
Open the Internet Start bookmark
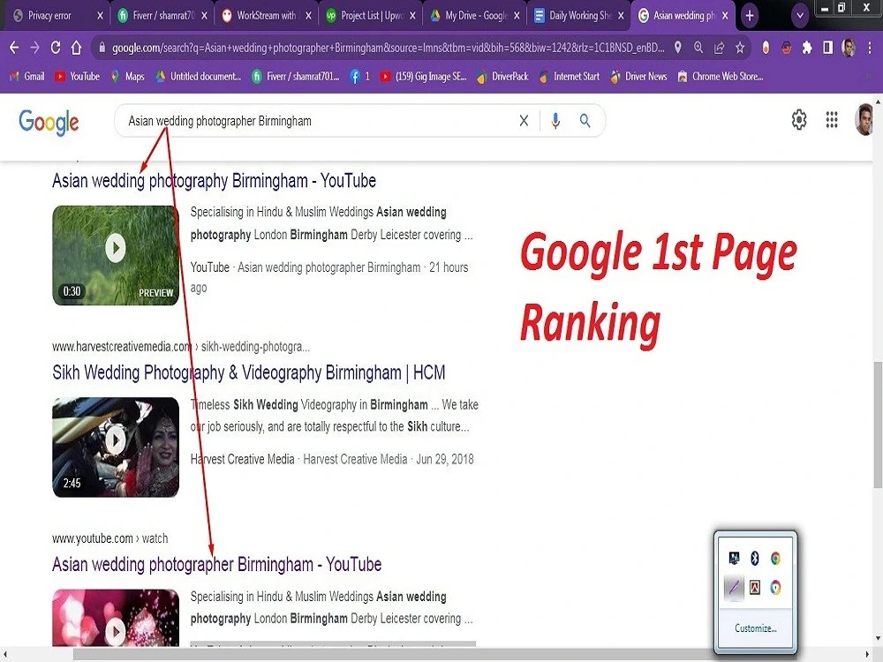pyautogui.click(x=569, y=77)
